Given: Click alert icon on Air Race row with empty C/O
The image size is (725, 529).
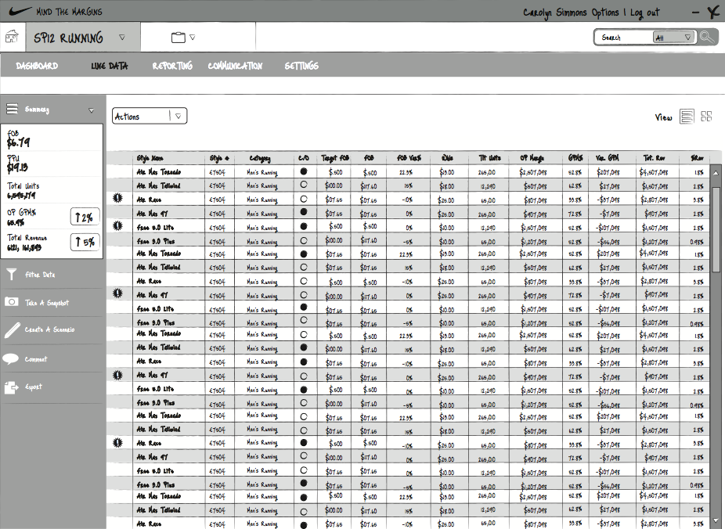Looking at the screenshot, I should pyautogui.click(x=118, y=198).
